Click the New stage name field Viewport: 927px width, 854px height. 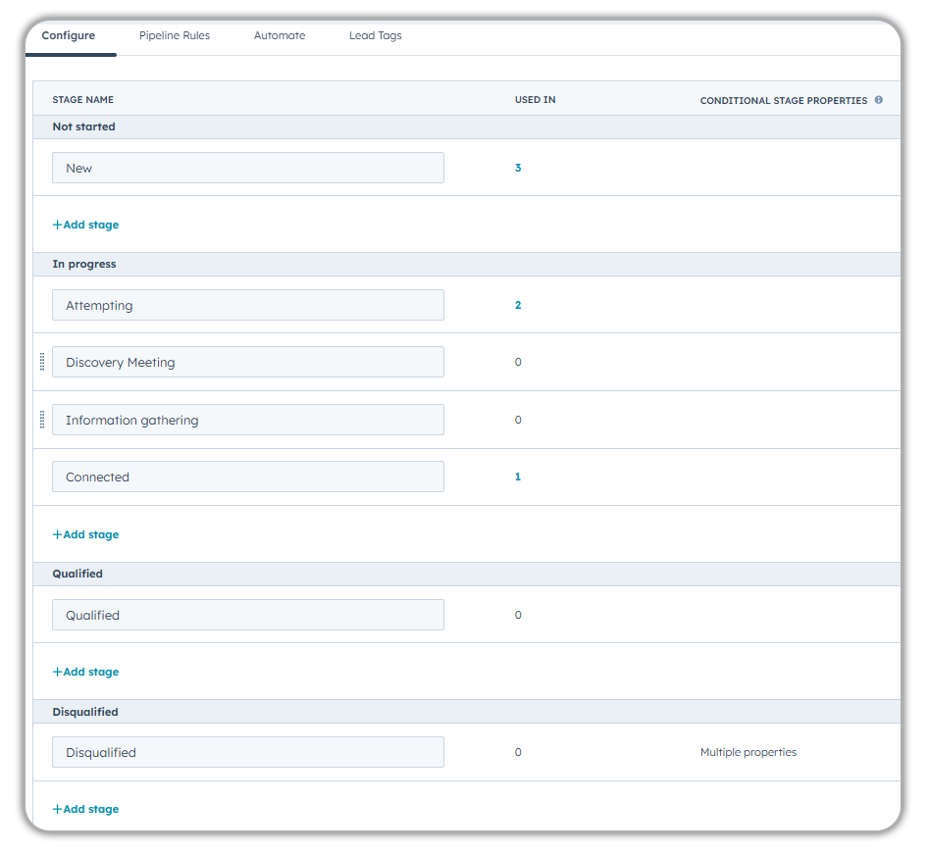point(247,168)
